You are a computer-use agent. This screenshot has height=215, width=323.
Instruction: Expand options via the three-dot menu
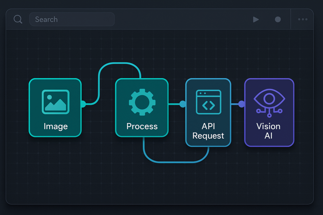click(302, 19)
